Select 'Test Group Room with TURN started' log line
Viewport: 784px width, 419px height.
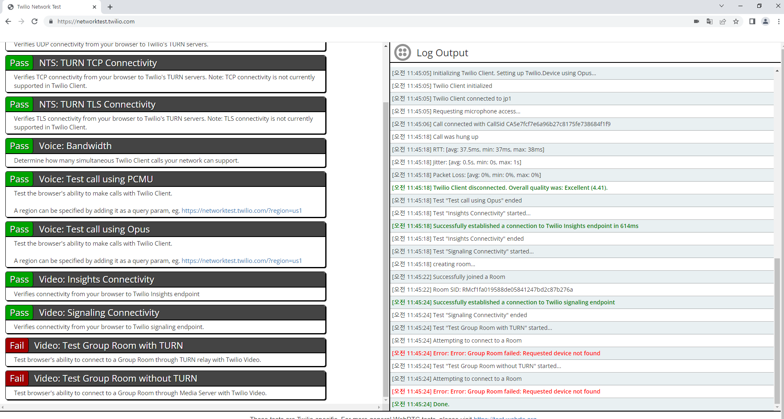(582, 328)
